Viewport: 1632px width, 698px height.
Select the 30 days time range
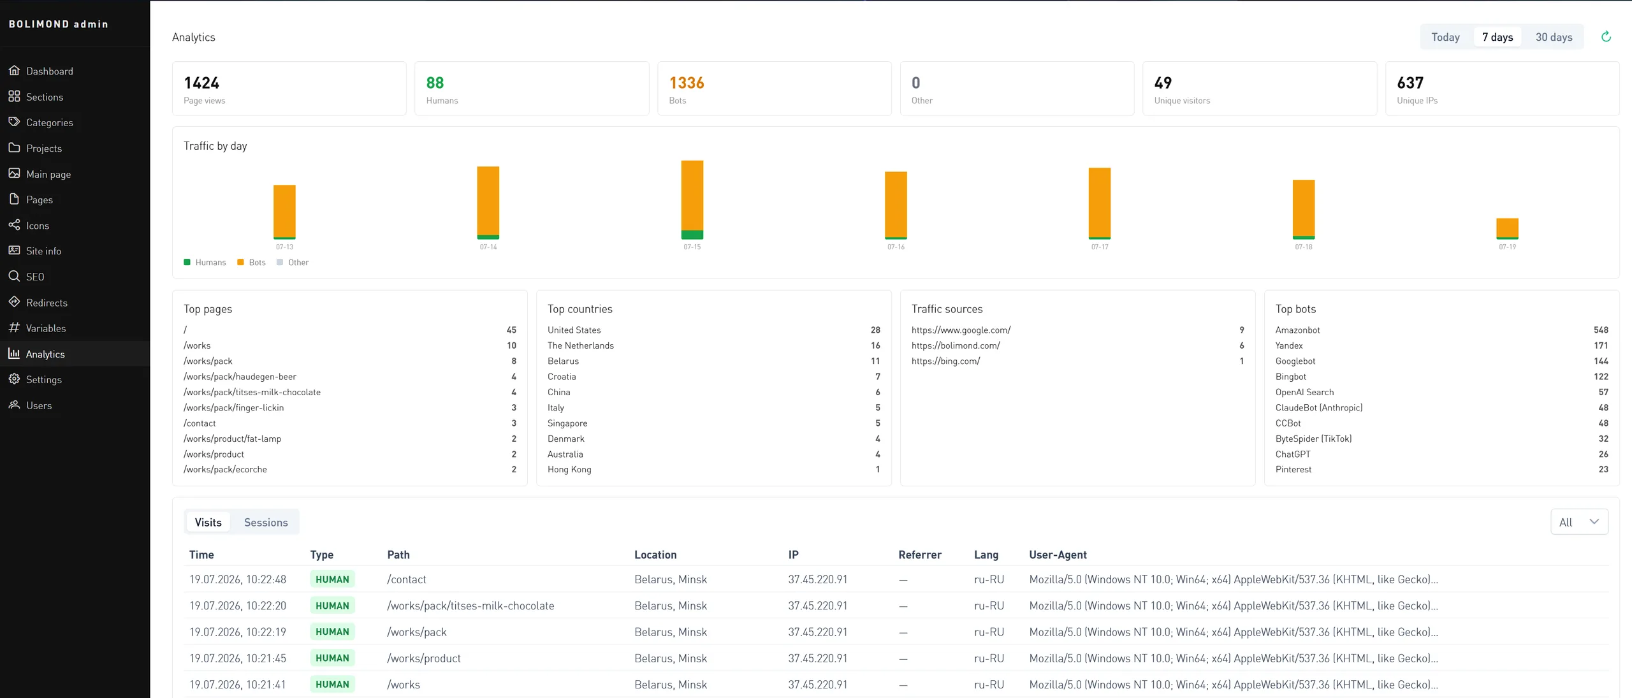pos(1554,37)
